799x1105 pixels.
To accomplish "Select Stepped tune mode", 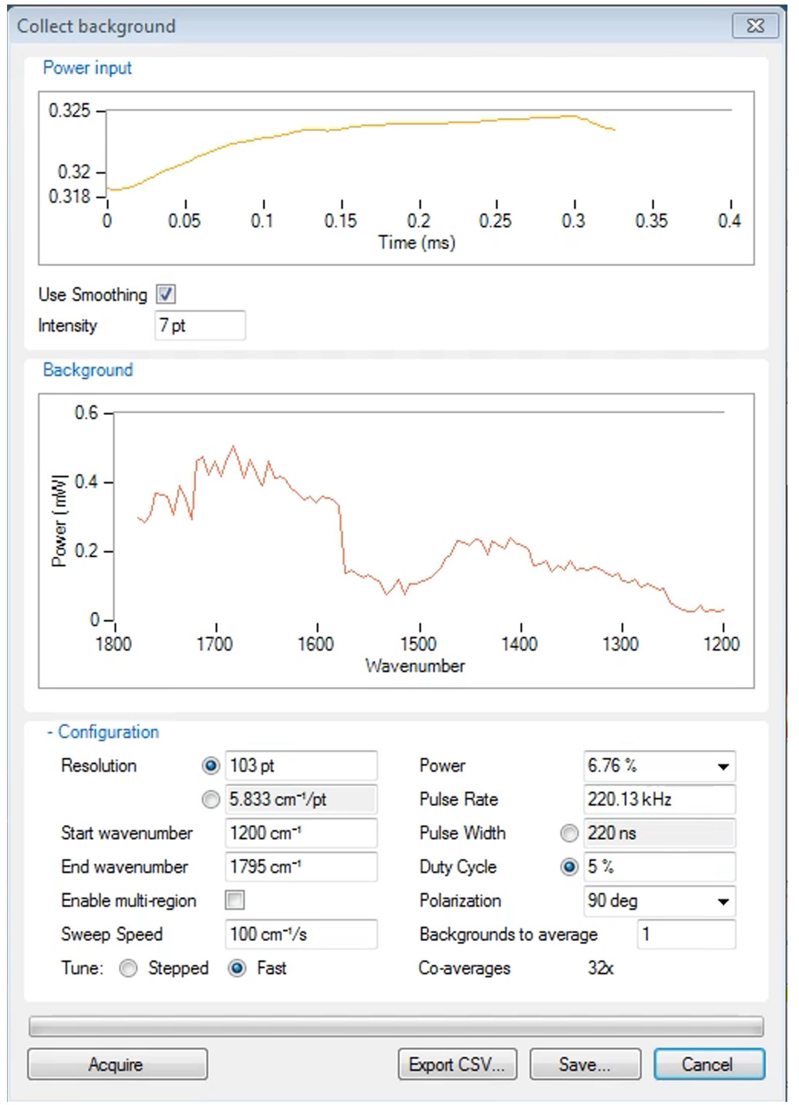I will click(129, 968).
